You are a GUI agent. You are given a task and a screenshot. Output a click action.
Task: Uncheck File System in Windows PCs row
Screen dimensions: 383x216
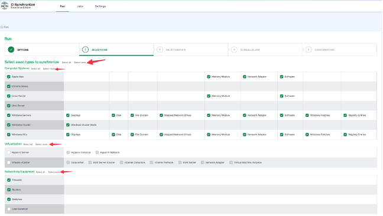(132, 135)
